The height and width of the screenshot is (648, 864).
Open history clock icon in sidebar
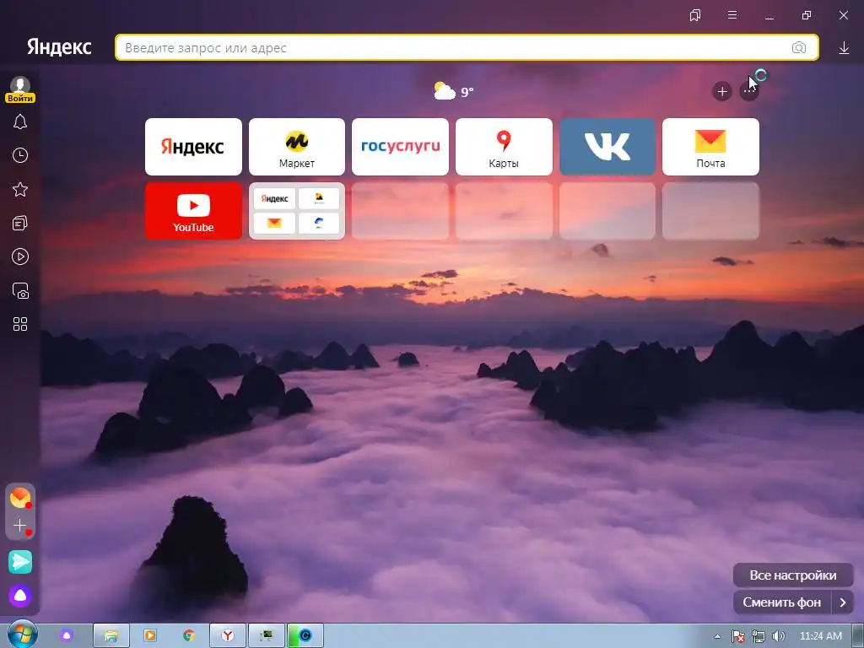(20, 155)
